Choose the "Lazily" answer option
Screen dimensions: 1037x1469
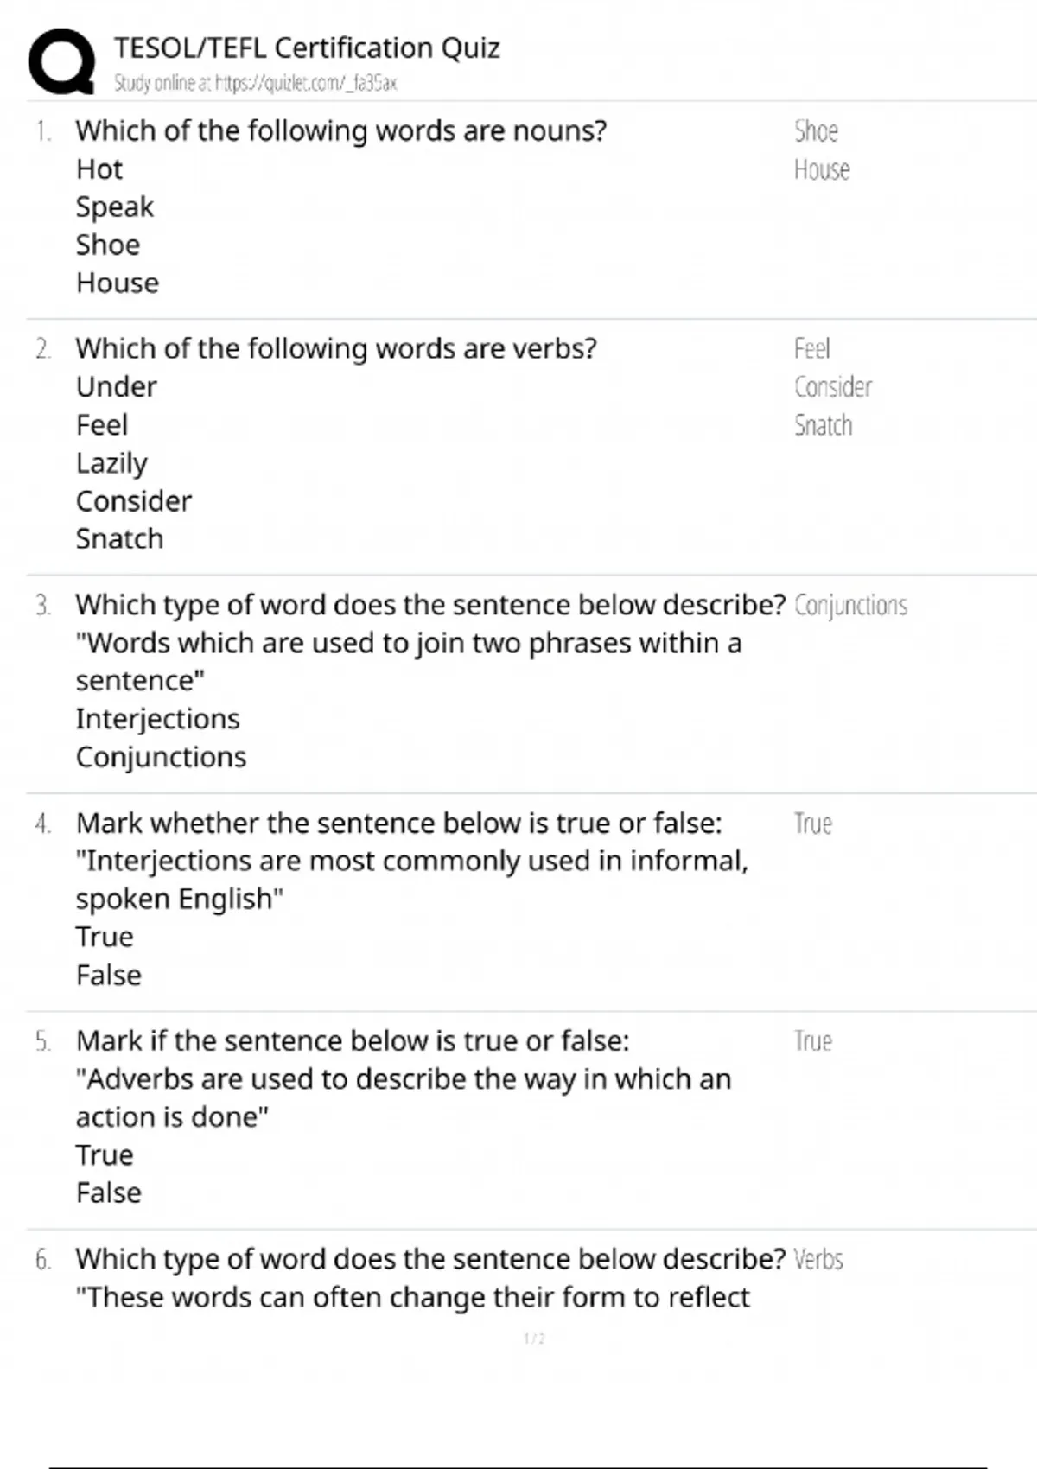111,463
